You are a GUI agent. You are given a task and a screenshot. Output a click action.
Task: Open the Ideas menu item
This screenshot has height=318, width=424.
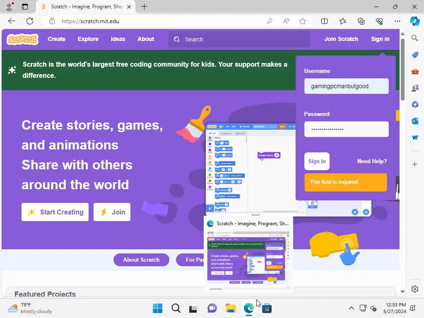coord(118,39)
